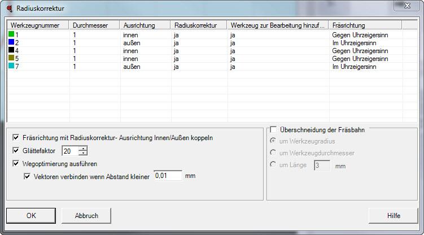Click the olive color swatch for tool 5
This screenshot has height=235, width=424.
click(11, 59)
